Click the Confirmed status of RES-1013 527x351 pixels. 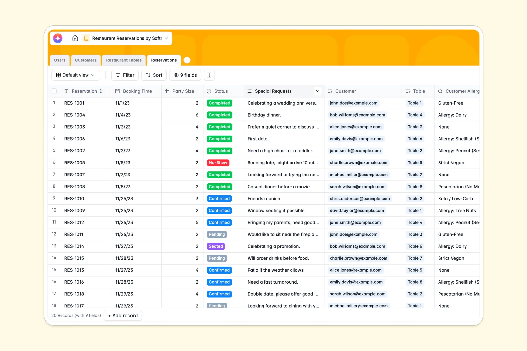[219, 270]
